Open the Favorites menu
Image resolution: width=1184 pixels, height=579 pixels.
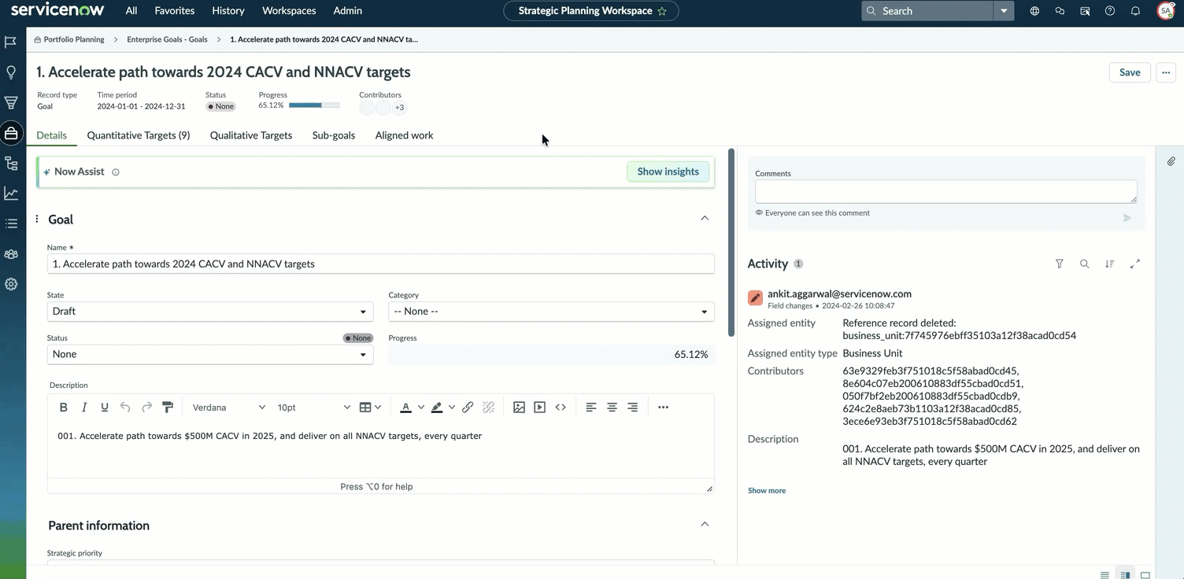click(175, 11)
